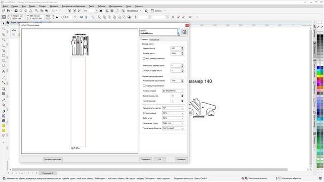Select the Artistic Media tool
The height and width of the screenshot is (182, 324).
click(4, 51)
